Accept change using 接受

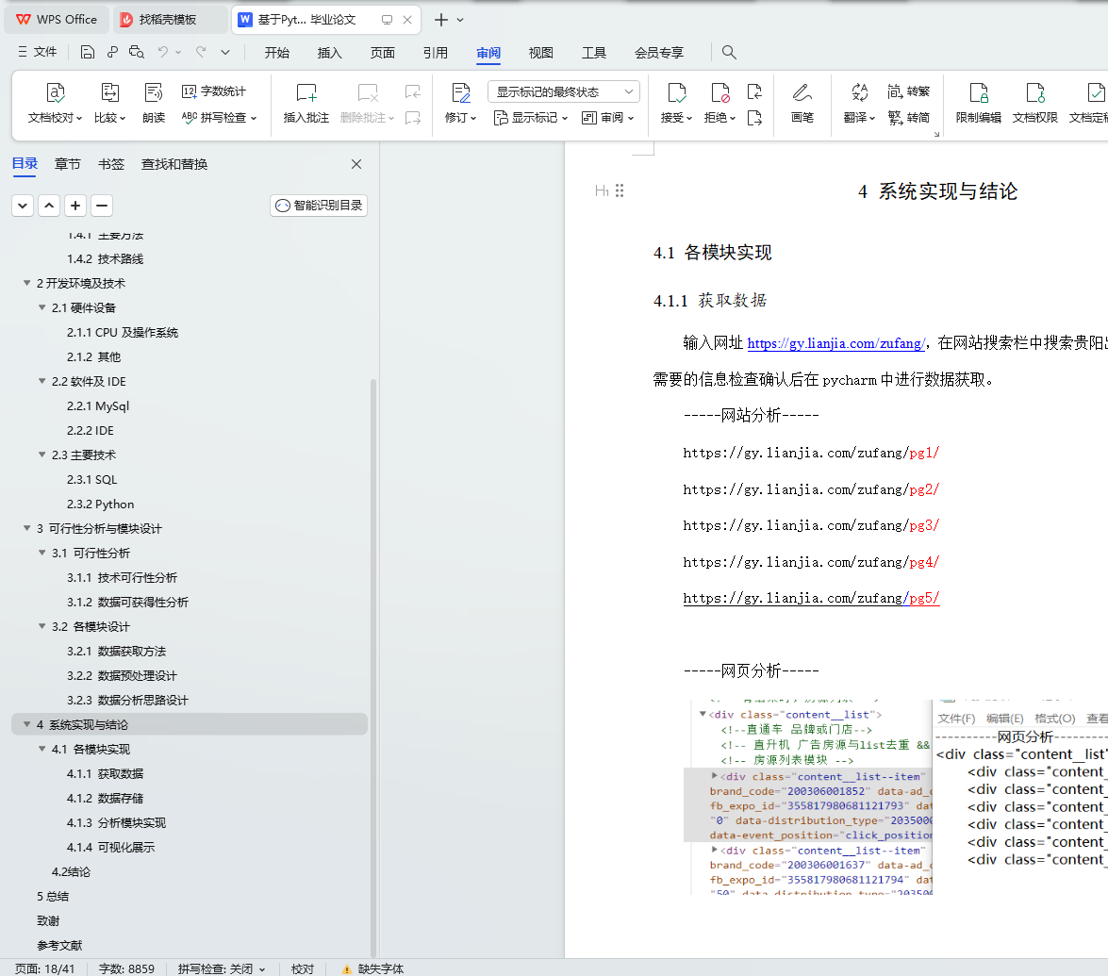[x=676, y=103]
